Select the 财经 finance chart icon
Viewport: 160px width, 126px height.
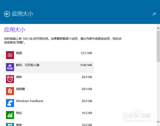(10, 115)
